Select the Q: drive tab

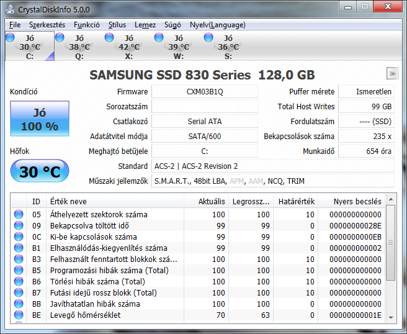click(x=79, y=47)
